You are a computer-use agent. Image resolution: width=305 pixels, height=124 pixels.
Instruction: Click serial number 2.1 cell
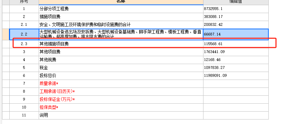click(x=24, y=25)
